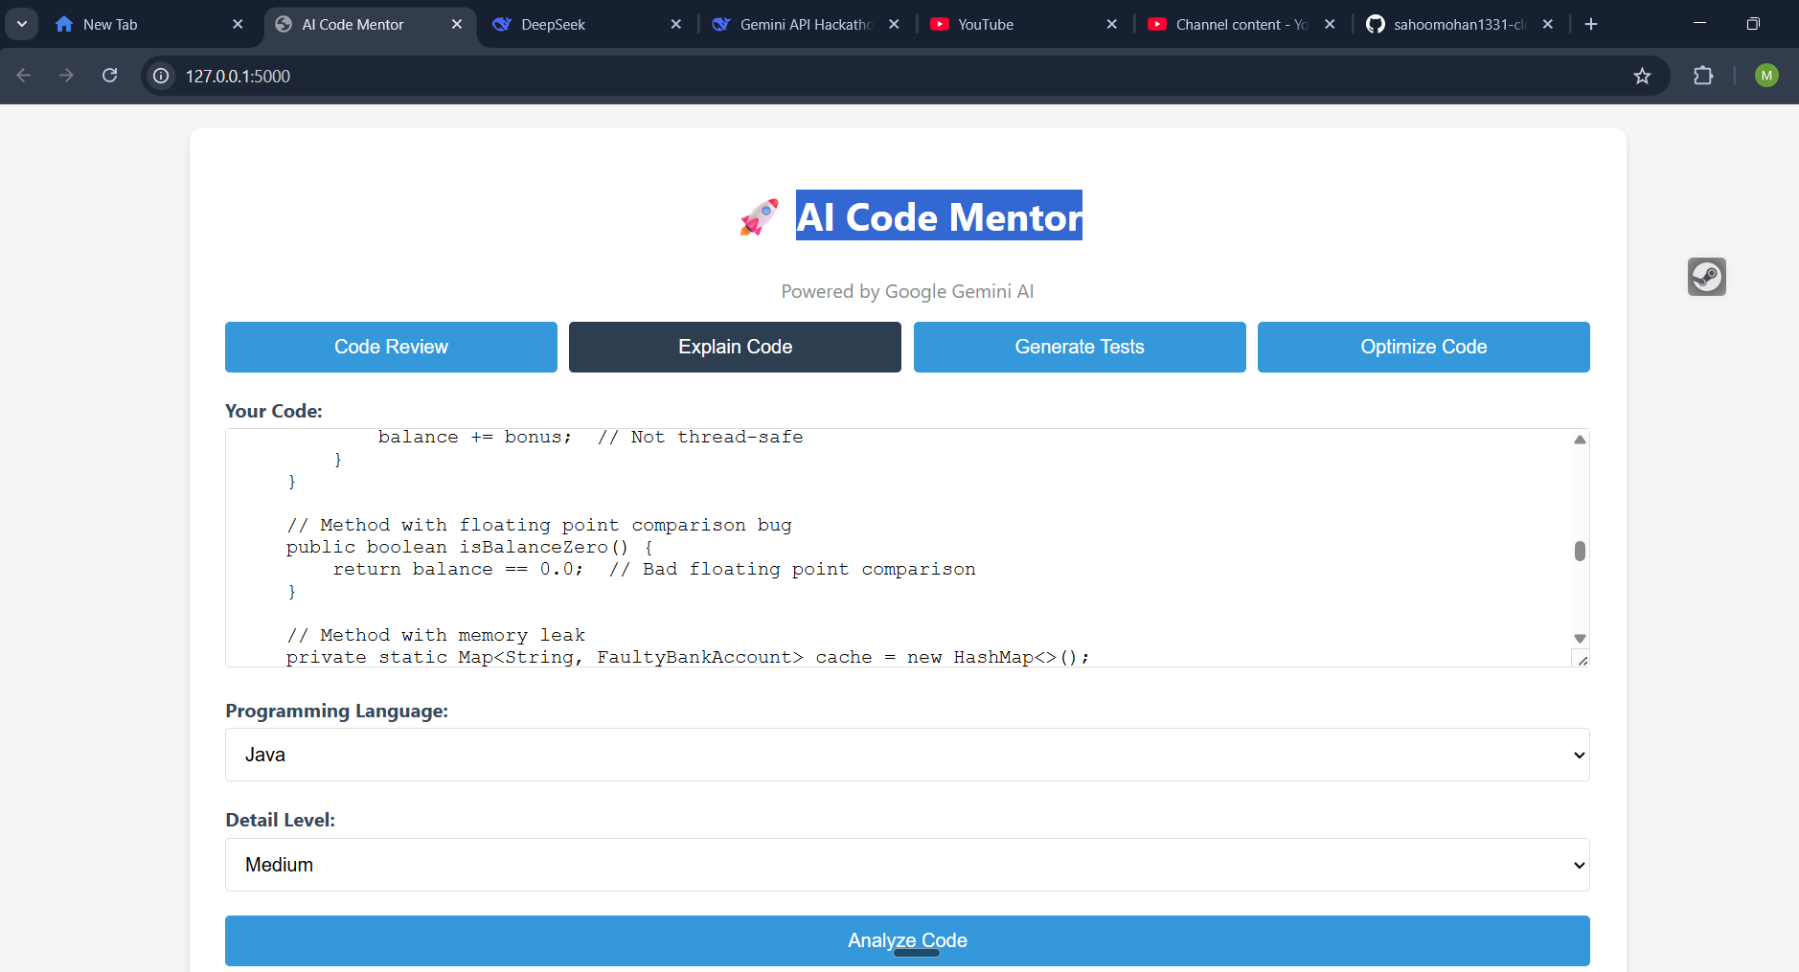Image resolution: width=1799 pixels, height=972 pixels.
Task: Close the Gemini API Hackathon tab
Action: click(894, 24)
